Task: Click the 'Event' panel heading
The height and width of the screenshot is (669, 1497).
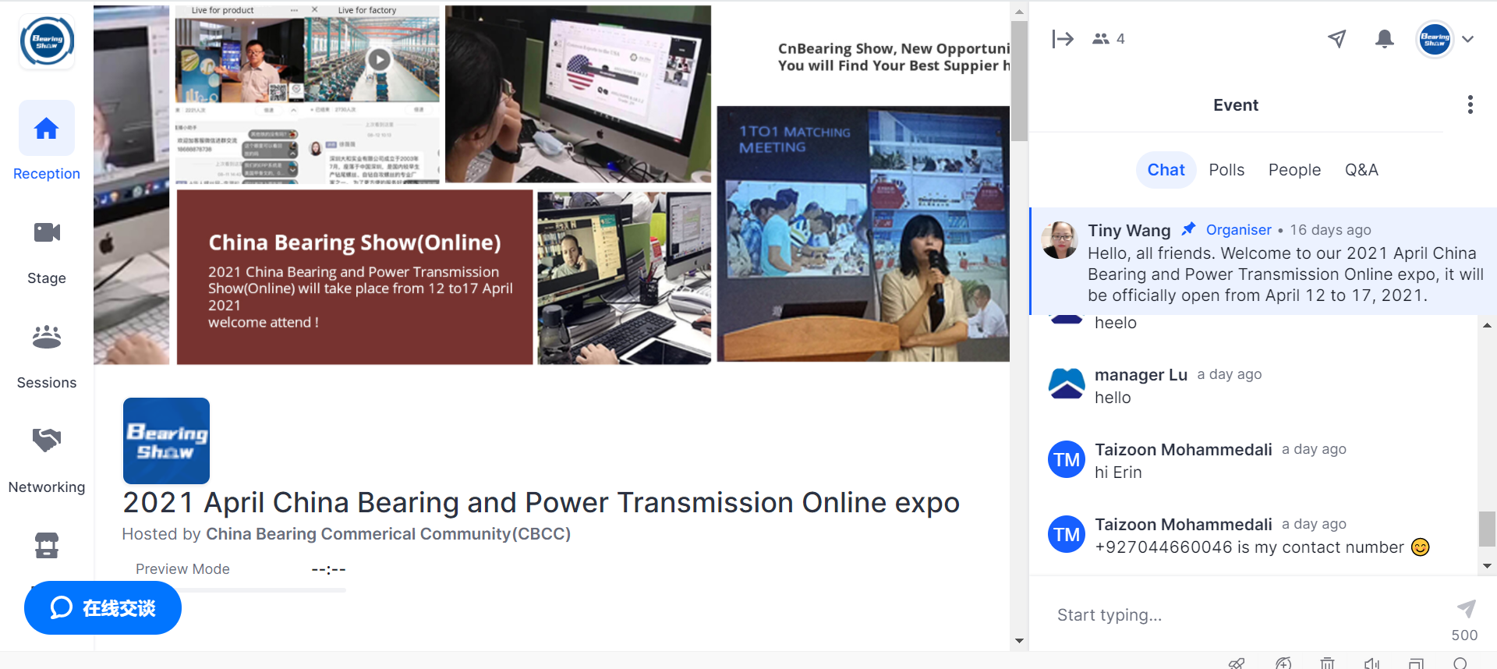Action: pyautogui.click(x=1236, y=105)
